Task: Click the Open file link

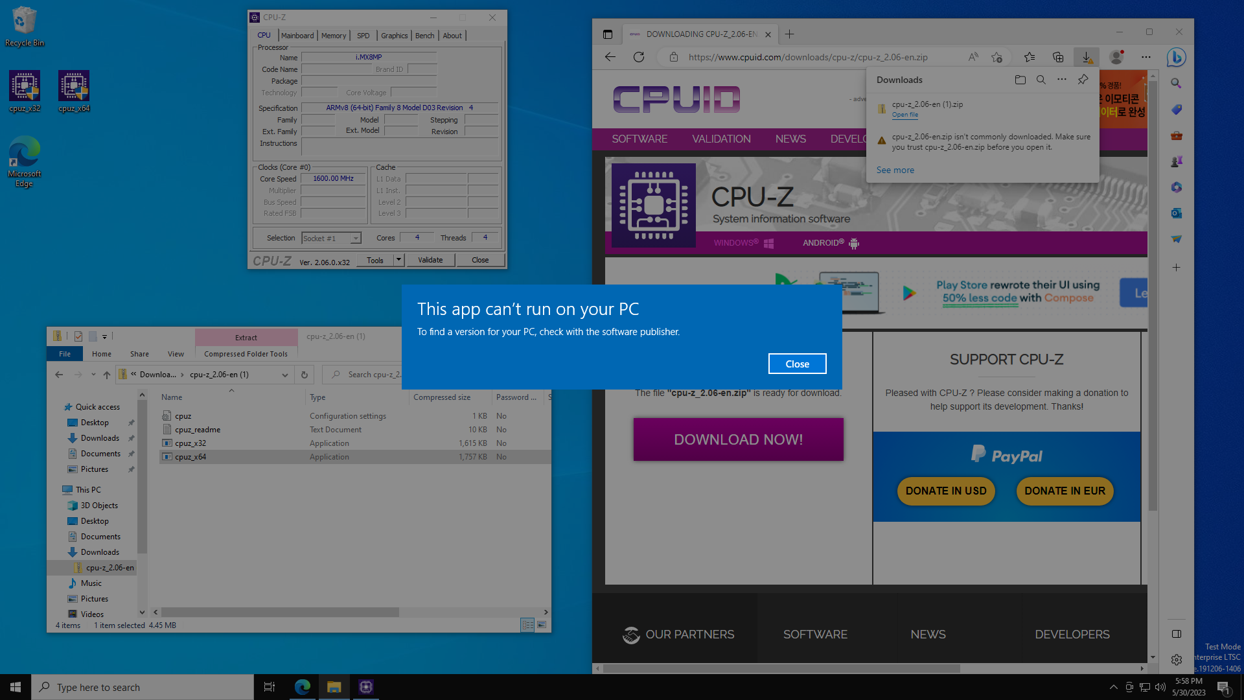Action: click(904, 115)
